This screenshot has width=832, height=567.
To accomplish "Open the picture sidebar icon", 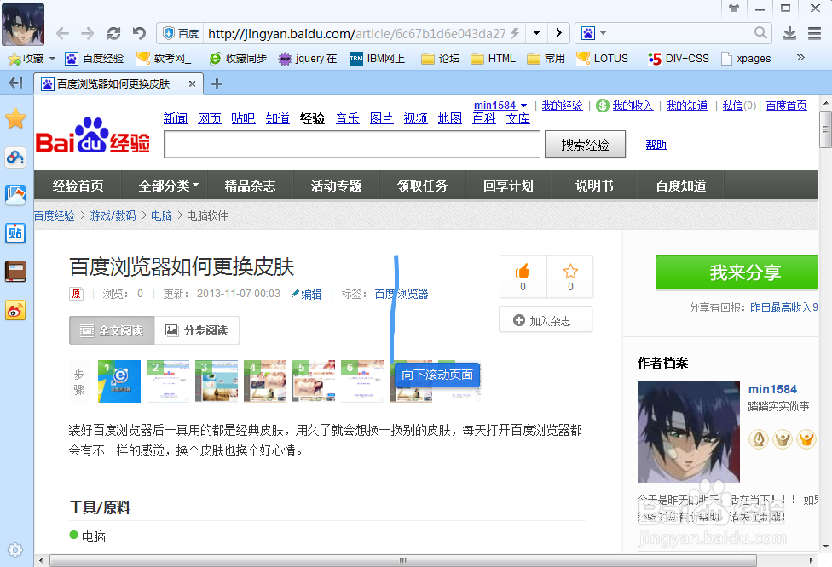I will tap(15, 195).
